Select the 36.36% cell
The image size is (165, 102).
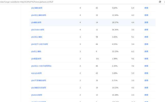click(x=115, y=30)
